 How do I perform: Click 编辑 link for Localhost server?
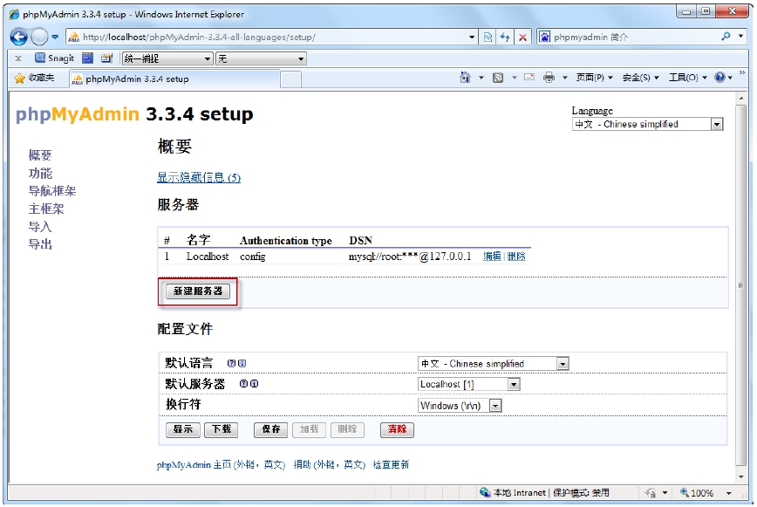[x=492, y=257]
